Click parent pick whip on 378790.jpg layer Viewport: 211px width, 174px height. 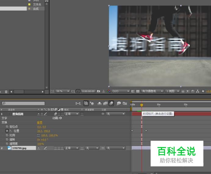point(103,148)
